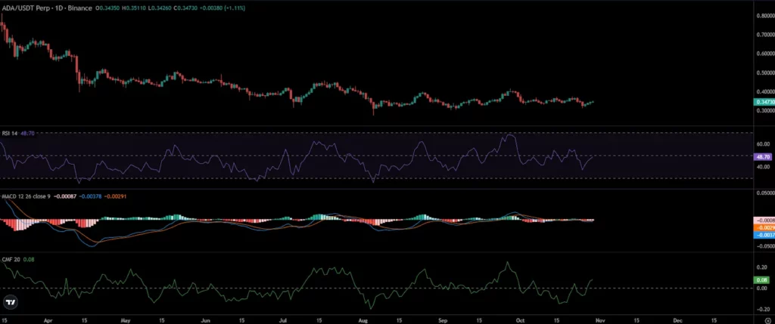The height and width of the screenshot is (324, 775).
Task: Click the Jun label on time axis
Action: 206,319
